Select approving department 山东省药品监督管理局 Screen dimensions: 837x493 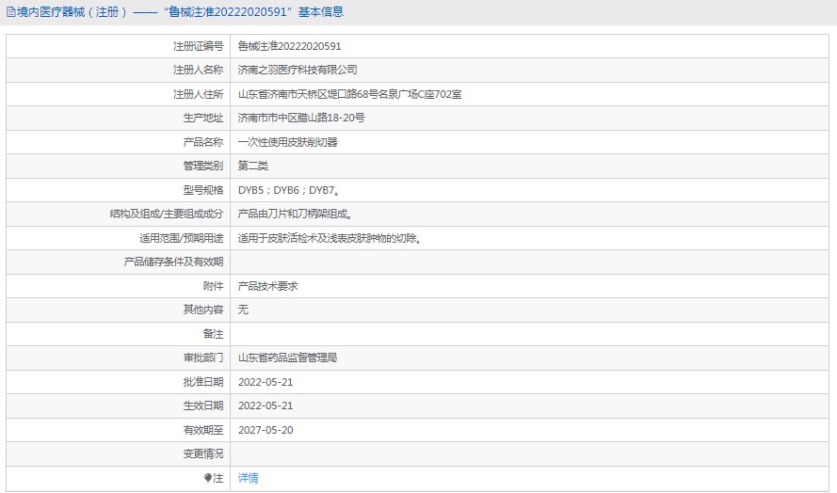click(287, 358)
